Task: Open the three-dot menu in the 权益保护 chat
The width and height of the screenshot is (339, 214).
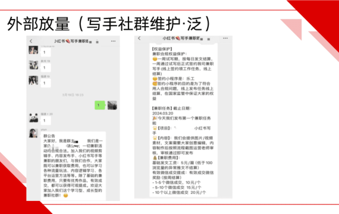Action: 225,38
